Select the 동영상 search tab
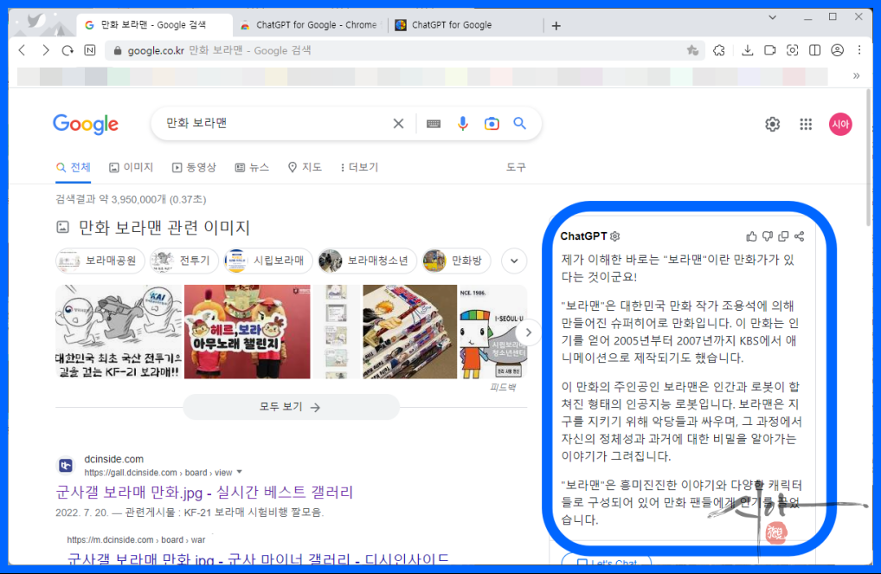This screenshot has width=881, height=574. (194, 168)
